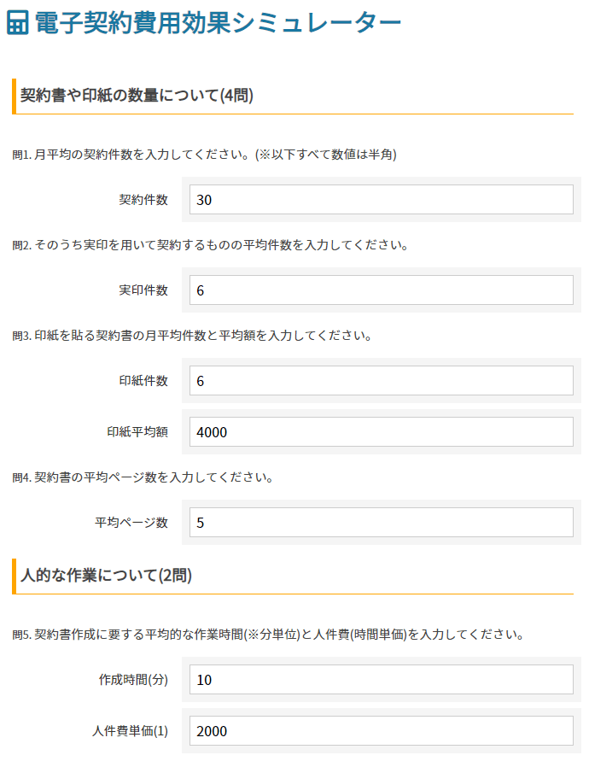
Task: Click the 作成時間(分) label
Action: point(133,680)
